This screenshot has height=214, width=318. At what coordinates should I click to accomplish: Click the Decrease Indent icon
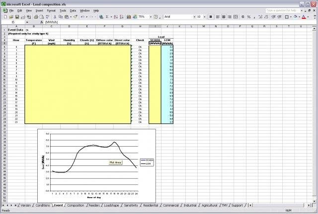click(x=273, y=17)
